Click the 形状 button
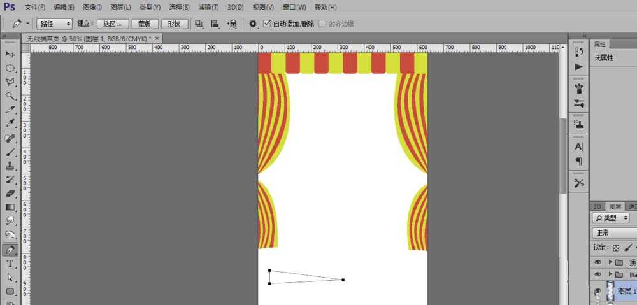The height and width of the screenshot is (305, 637). tap(175, 24)
